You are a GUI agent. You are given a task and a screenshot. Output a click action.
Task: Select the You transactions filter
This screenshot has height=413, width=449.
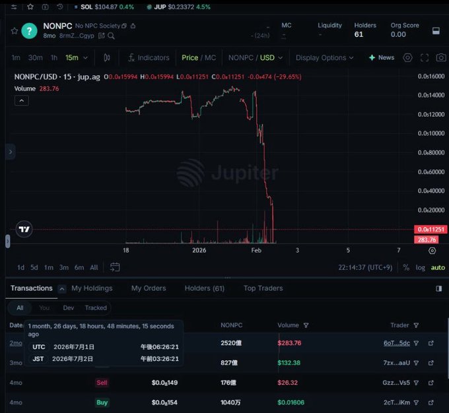[44, 308]
